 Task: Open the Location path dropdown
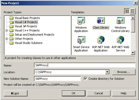click(x=107, y=72)
